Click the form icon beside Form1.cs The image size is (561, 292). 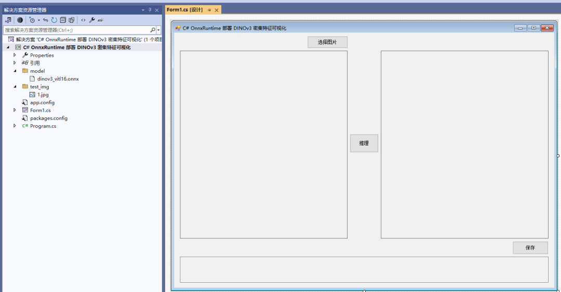[x=25, y=110]
